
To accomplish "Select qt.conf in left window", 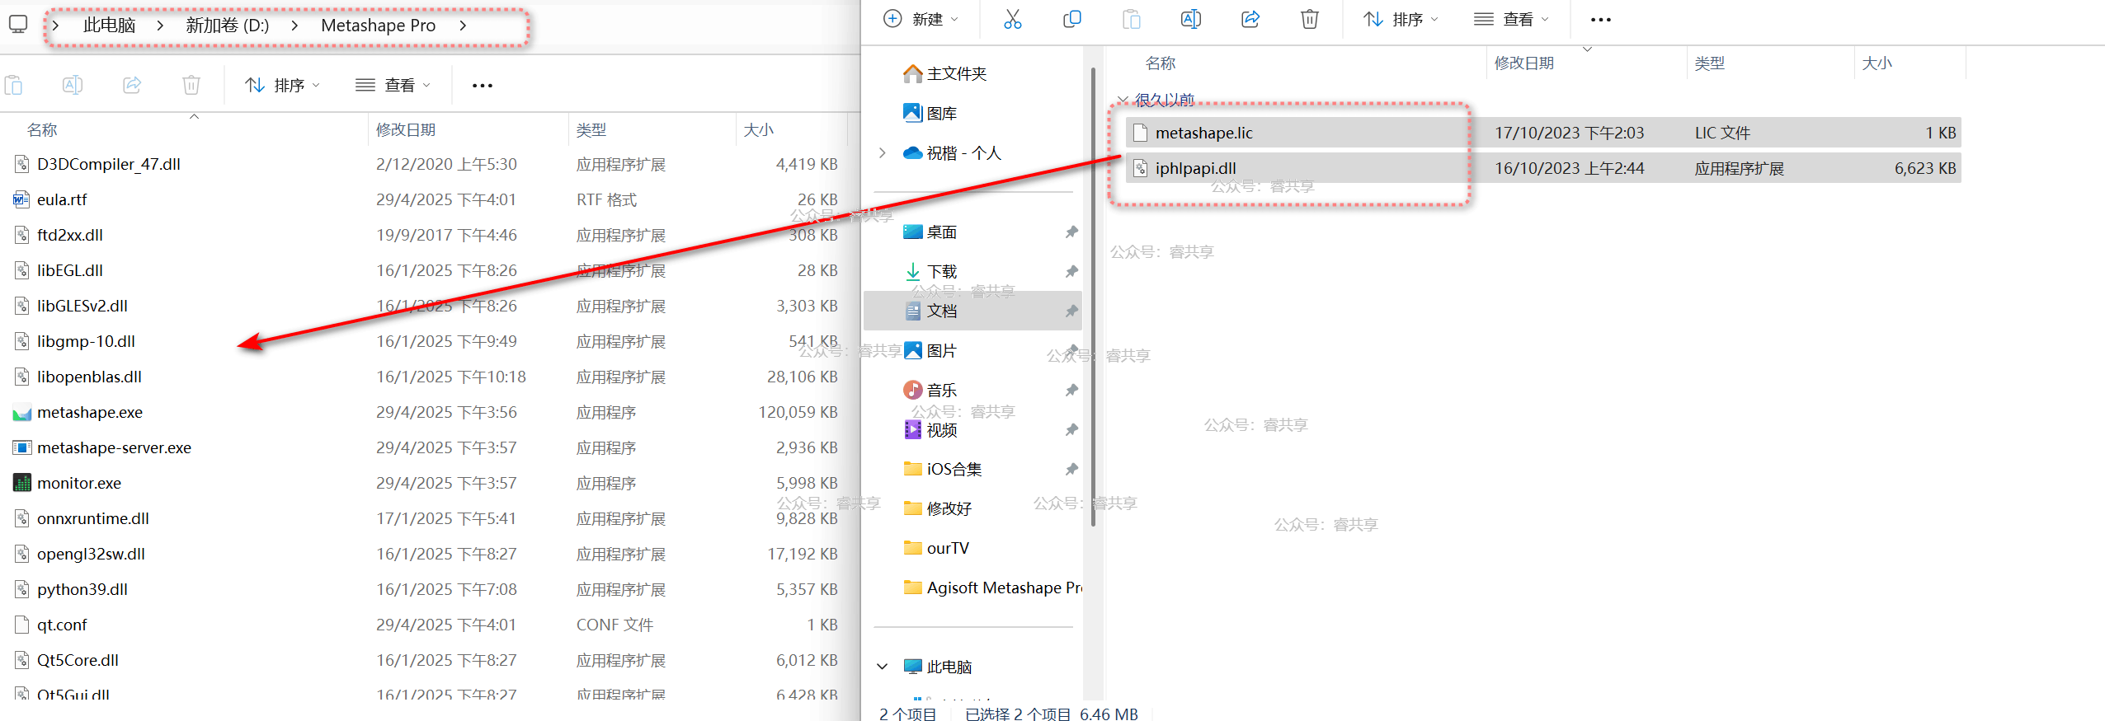I will (x=62, y=625).
